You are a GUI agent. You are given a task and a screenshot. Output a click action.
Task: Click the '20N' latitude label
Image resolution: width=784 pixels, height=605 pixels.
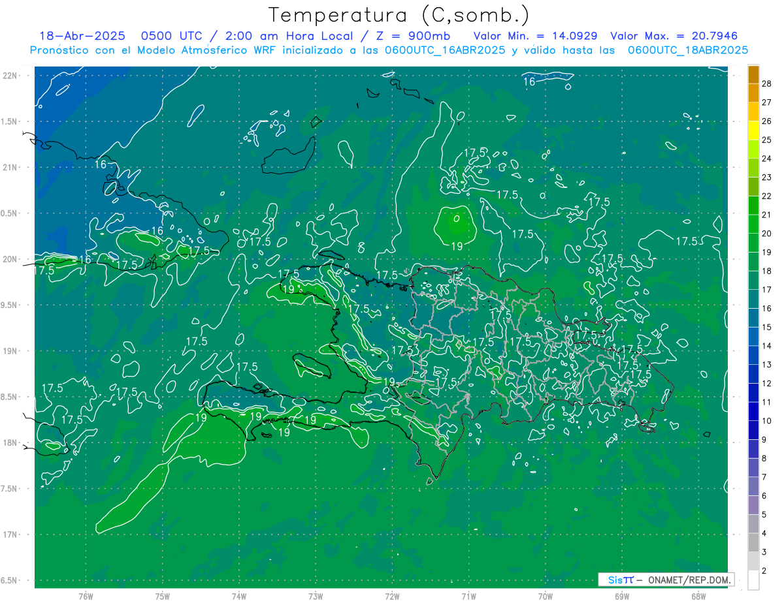[10, 259]
